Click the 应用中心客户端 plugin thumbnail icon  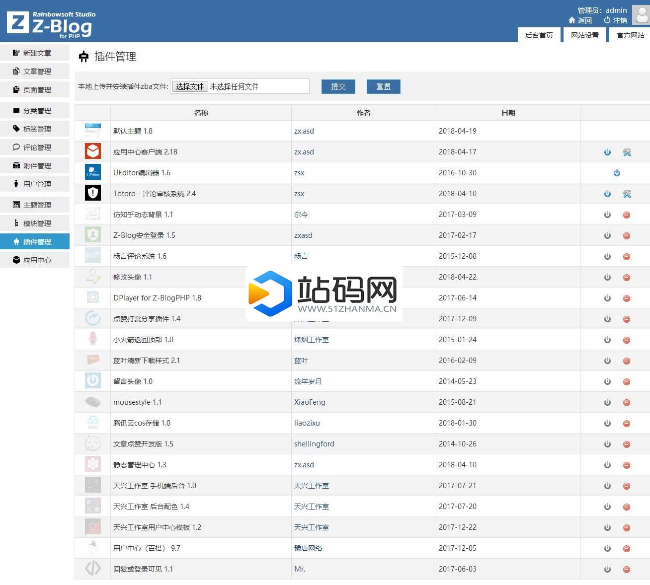(93, 151)
